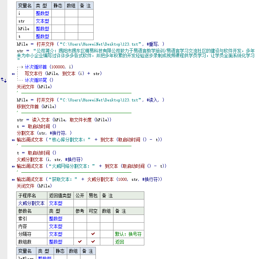The width and height of the screenshot is (260, 259).
Task: Select variable name cell 'hFile' in the table
Action: [x=25, y=29]
